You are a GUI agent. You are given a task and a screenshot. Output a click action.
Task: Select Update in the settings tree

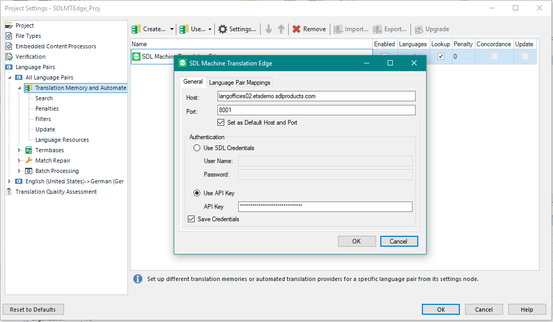tap(45, 129)
